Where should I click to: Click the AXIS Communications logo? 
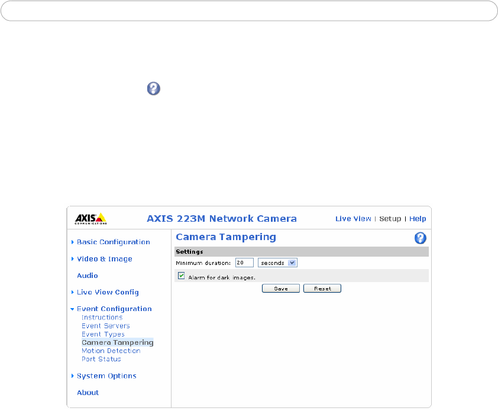pyautogui.click(x=91, y=219)
